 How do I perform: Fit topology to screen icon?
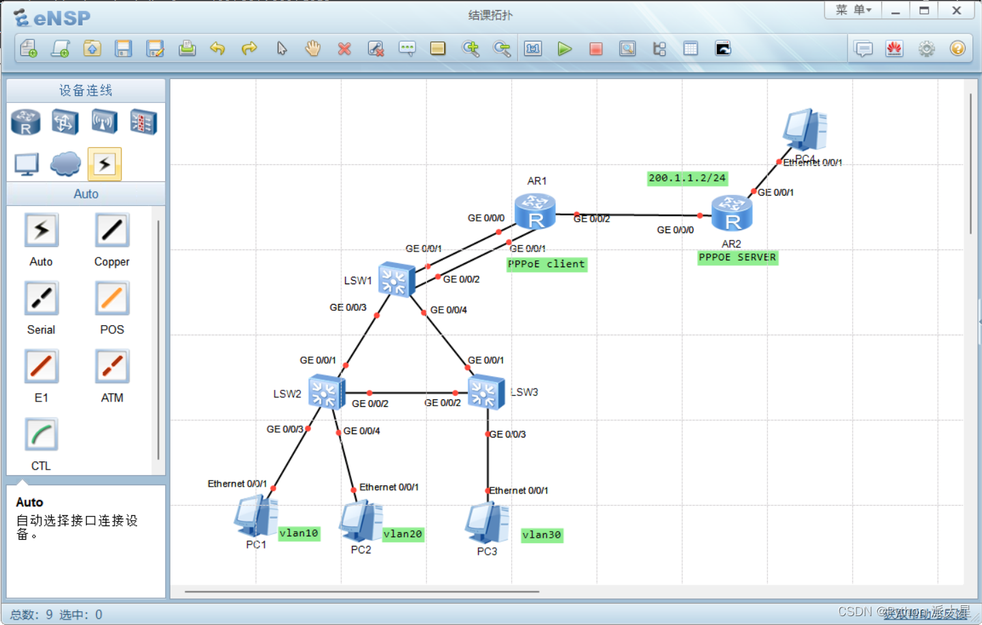[x=533, y=48]
